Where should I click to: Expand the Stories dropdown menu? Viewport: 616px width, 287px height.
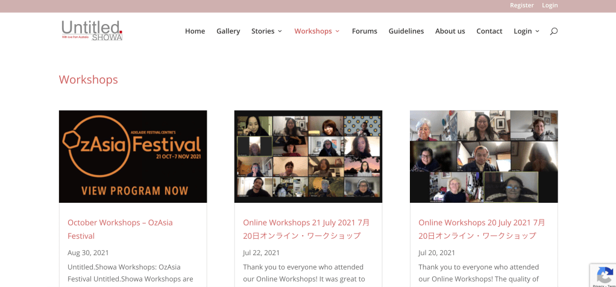pos(266,31)
